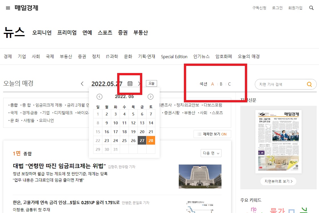
Task: Click the 매일경제 logo
Action: [25, 8]
